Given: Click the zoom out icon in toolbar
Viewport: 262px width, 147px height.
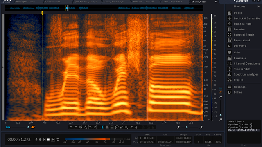Looking at the screenshot, I should click(75, 127).
